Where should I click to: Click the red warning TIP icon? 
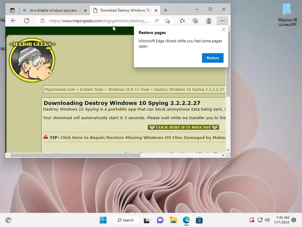coord(46,137)
